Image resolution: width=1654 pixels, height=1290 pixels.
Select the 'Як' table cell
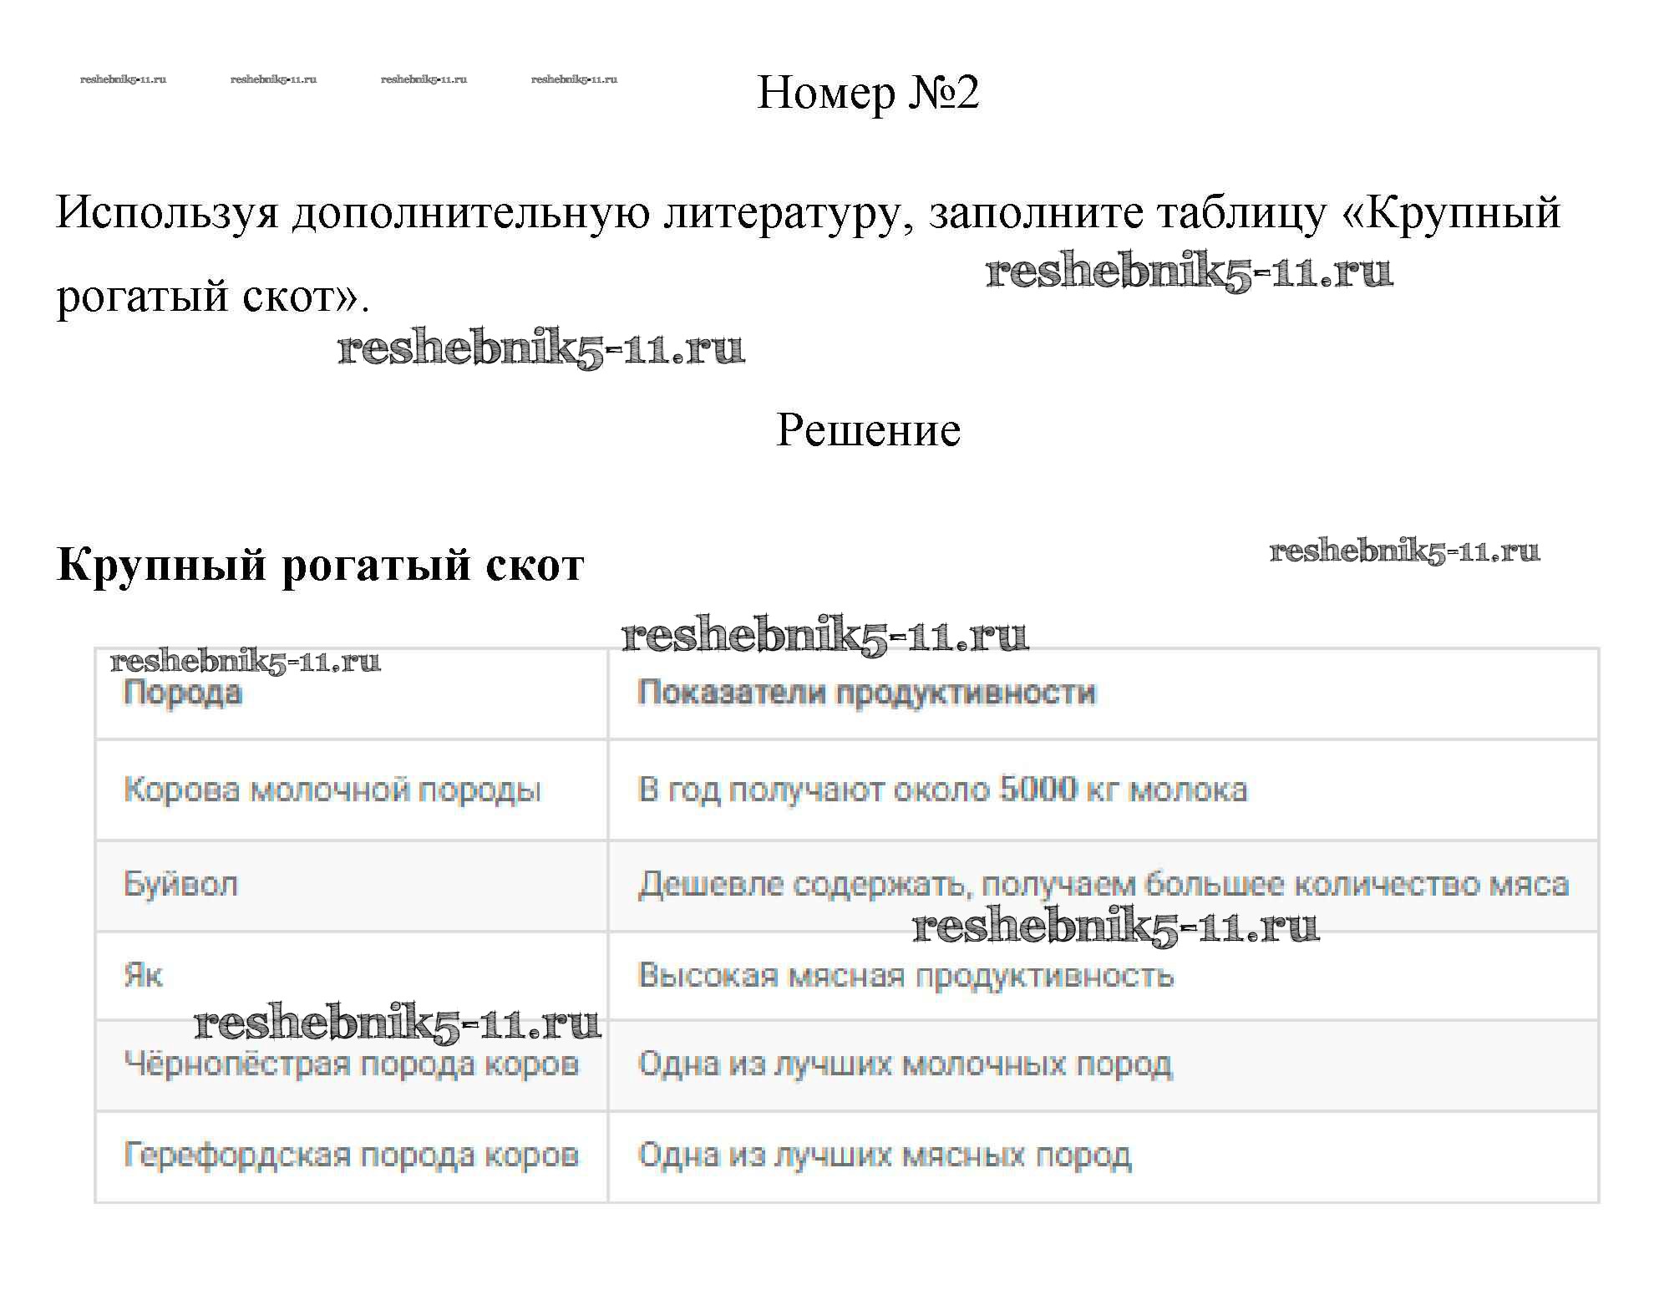tap(143, 975)
